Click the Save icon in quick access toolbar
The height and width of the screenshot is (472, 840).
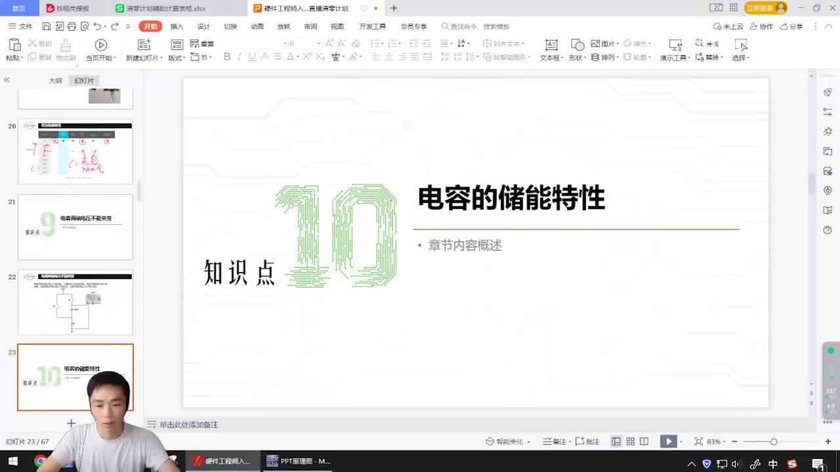point(46,26)
